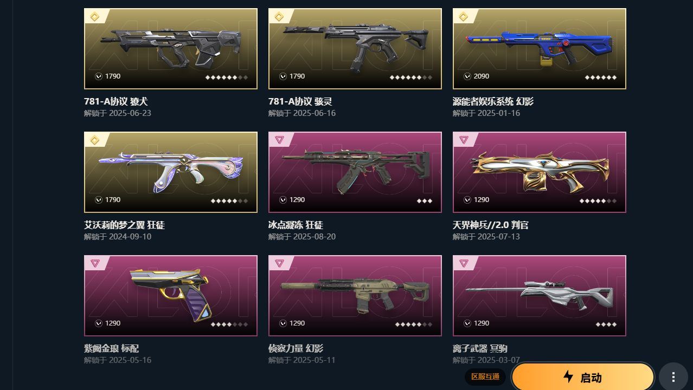Click the VP coin icon on 天界神兵//2.0 判官 card

tap(467, 200)
